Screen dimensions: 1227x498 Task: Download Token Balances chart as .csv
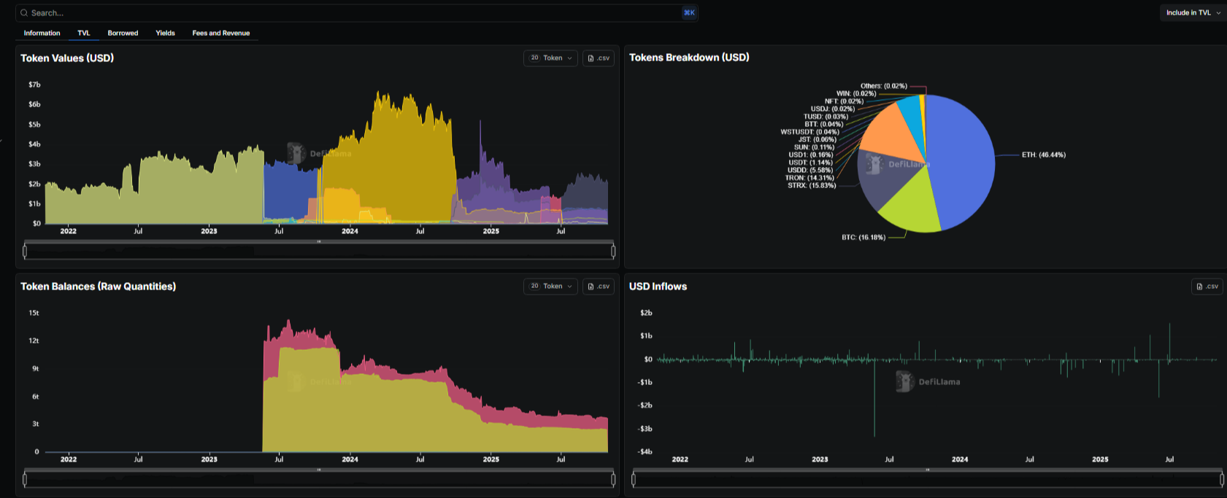(598, 287)
